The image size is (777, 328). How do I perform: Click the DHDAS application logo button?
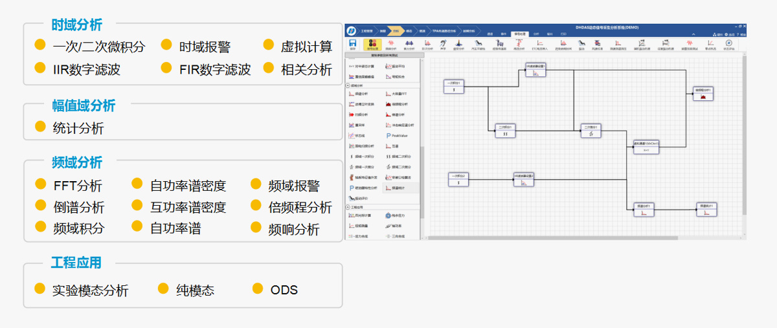coord(351,31)
